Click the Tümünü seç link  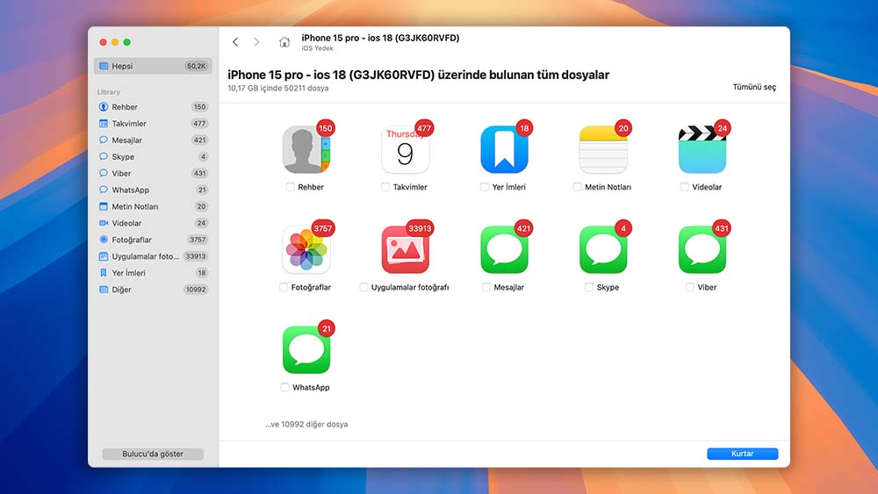point(754,87)
